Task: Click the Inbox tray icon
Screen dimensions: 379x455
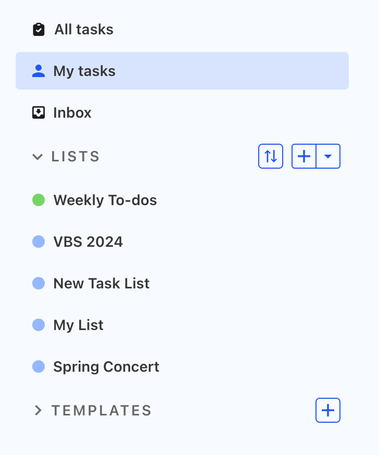Action: [39, 112]
